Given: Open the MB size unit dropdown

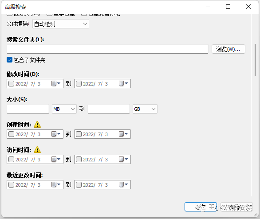Looking at the screenshot, I should (x=64, y=109).
